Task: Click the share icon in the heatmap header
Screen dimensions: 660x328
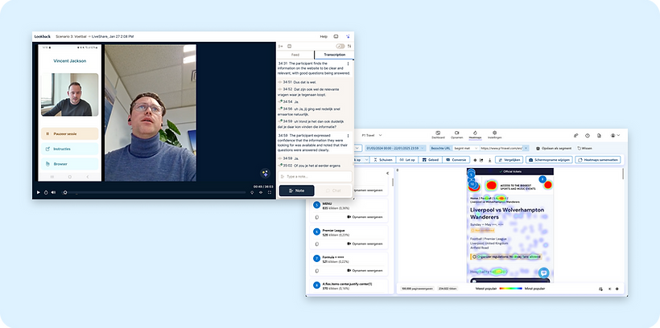Action: tap(575, 135)
